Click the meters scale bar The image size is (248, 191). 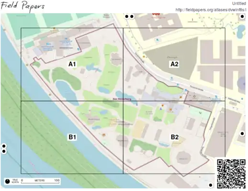40,181
